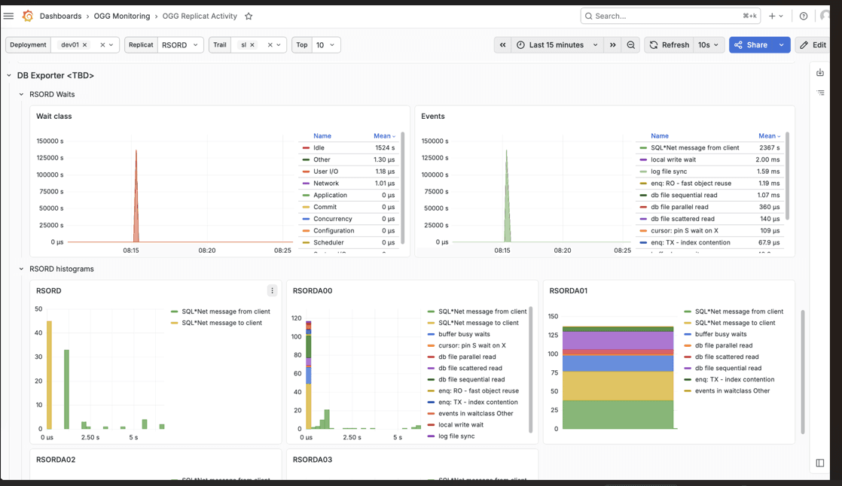The image size is (842, 486).
Task: Star the OGG Replicat Activity dashboard
Action: (x=249, y=16)
